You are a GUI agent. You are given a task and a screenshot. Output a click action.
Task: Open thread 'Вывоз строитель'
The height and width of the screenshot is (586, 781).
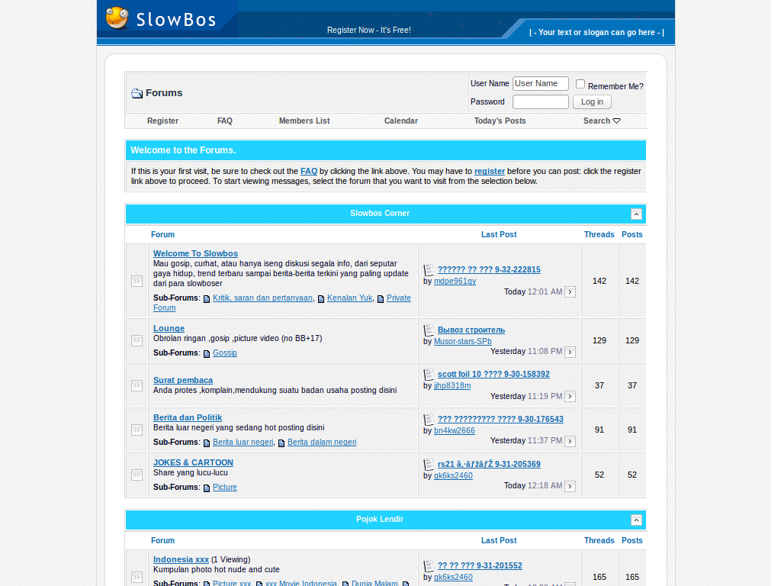click(471, 330)
